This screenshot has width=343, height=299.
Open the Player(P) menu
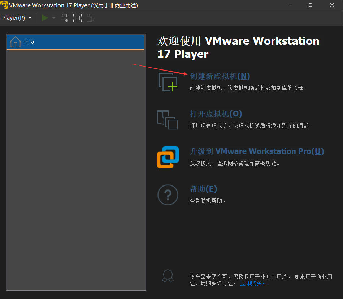pyautogui.click(x=17, y=18)
